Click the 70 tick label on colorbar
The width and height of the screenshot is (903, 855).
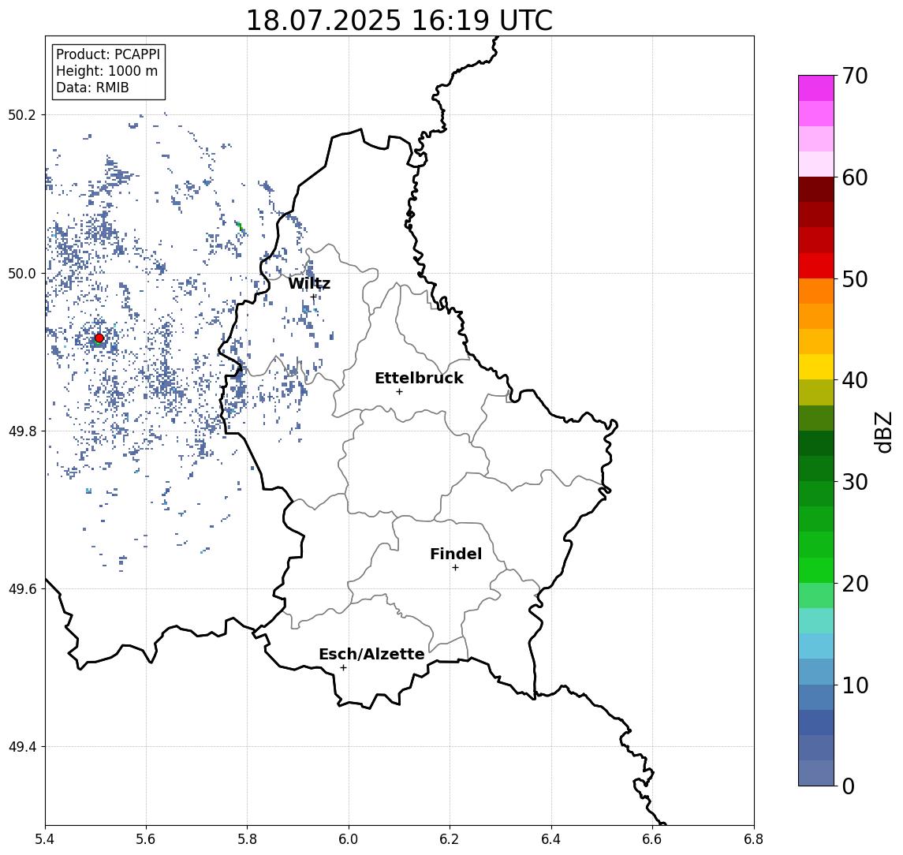pos(855,76)
